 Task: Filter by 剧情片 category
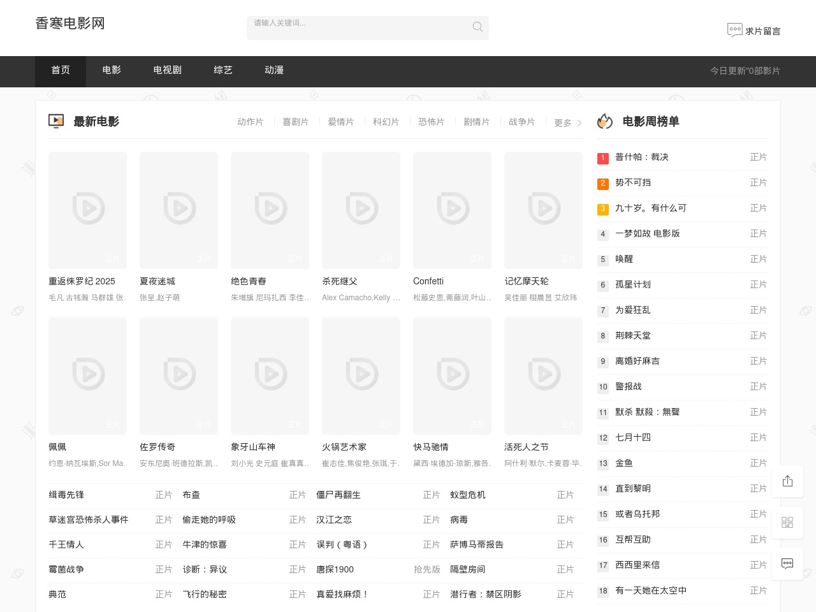pos(476,122)
